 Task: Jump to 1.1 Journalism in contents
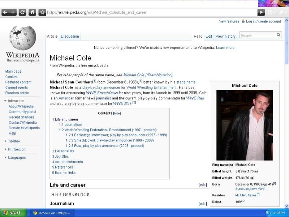pos(70,124)
